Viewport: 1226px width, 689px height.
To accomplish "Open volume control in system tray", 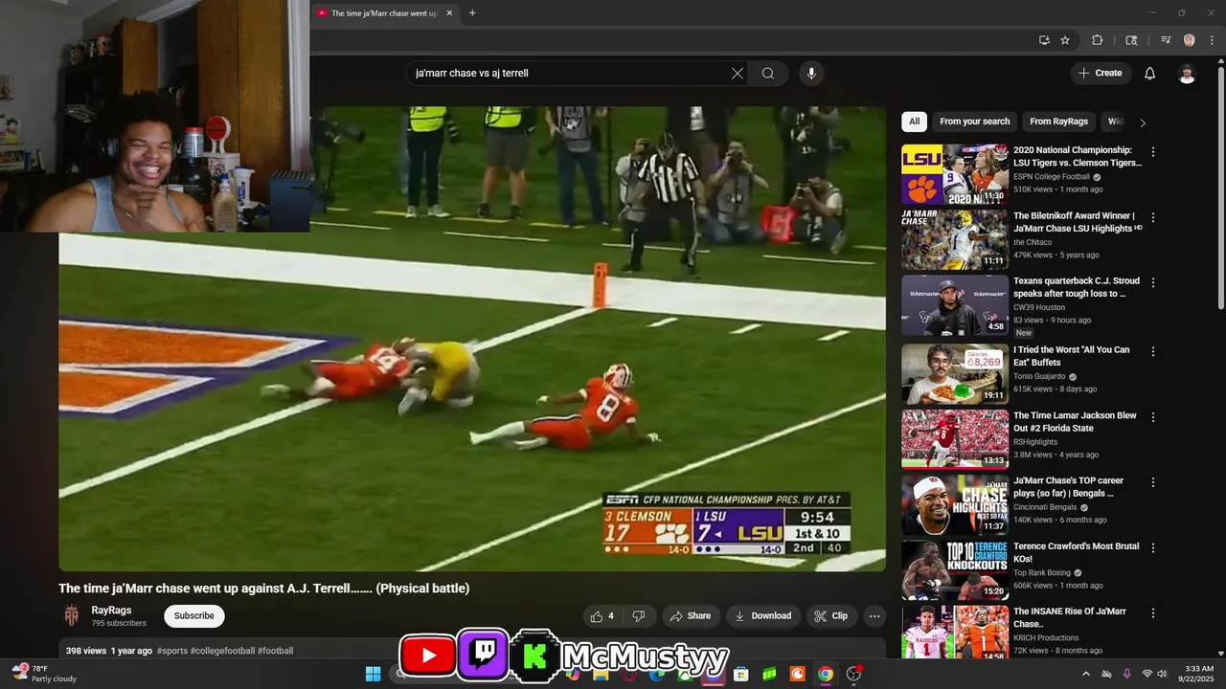I will click(1162, 674).
